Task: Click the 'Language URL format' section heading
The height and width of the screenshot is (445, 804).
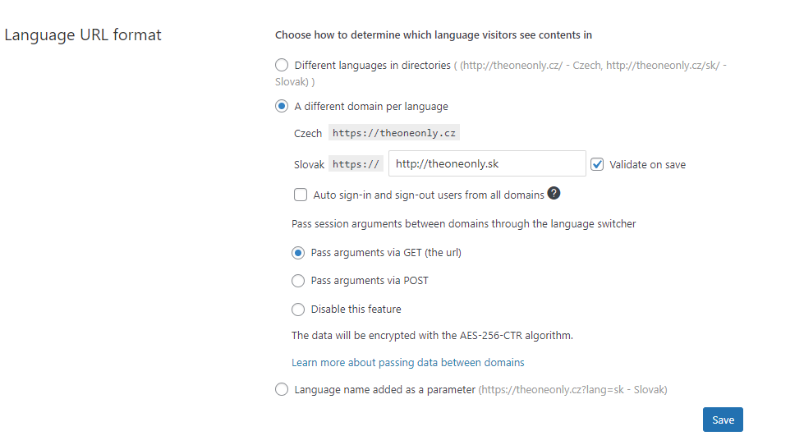Action: pos(83,34)
